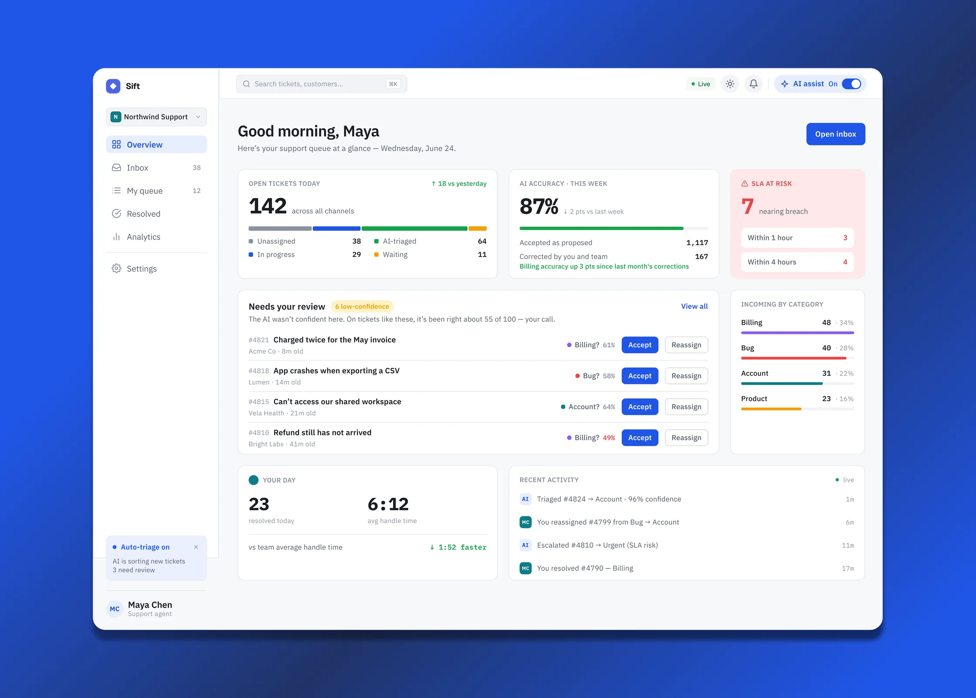
Task: Go to My queue list
Action: 156,191
